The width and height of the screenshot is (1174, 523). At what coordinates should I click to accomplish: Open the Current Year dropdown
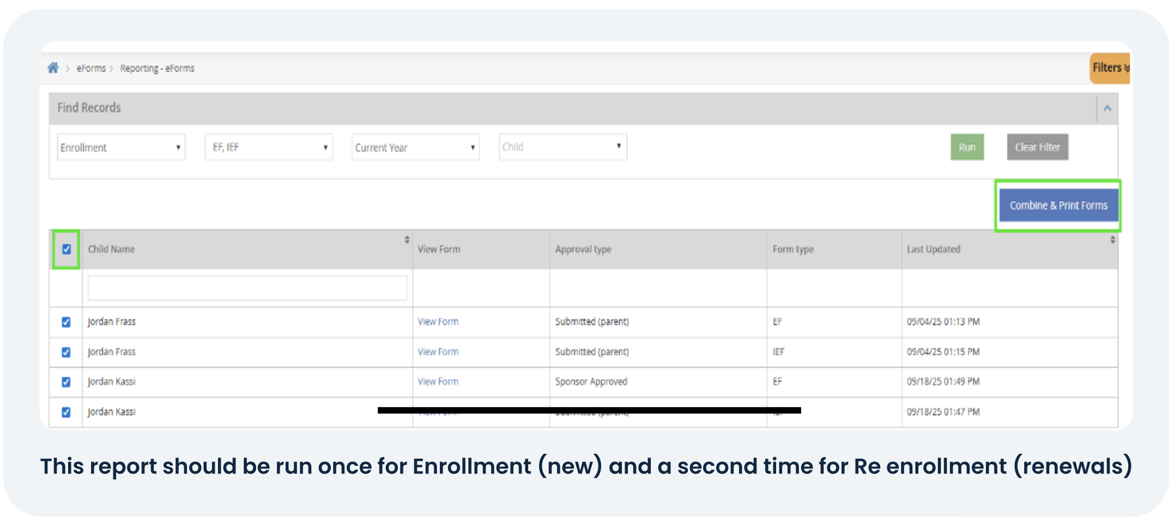point(415,147)
